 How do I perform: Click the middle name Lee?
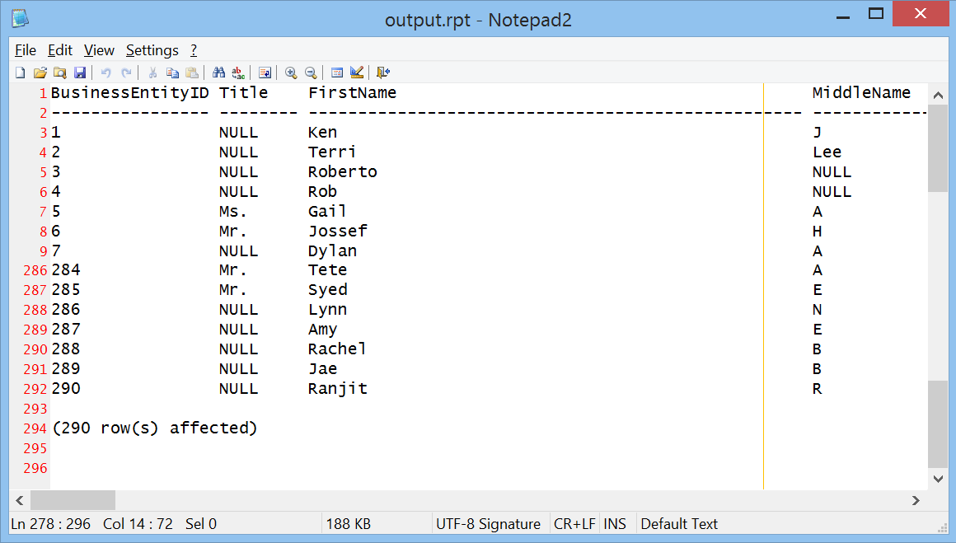tap(827, 152)
